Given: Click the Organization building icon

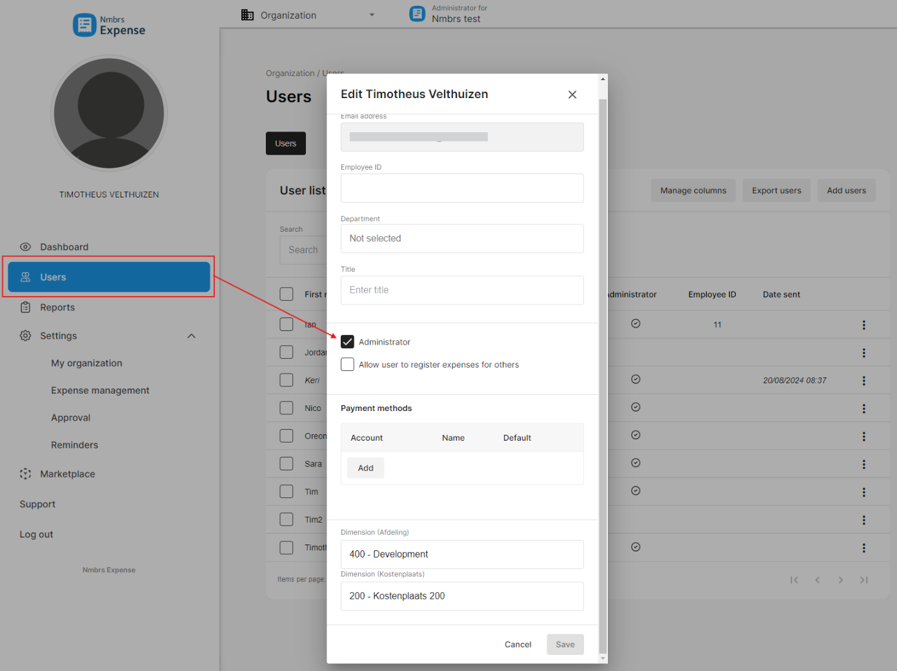Looking at the screenshot, I should [247, 15].
